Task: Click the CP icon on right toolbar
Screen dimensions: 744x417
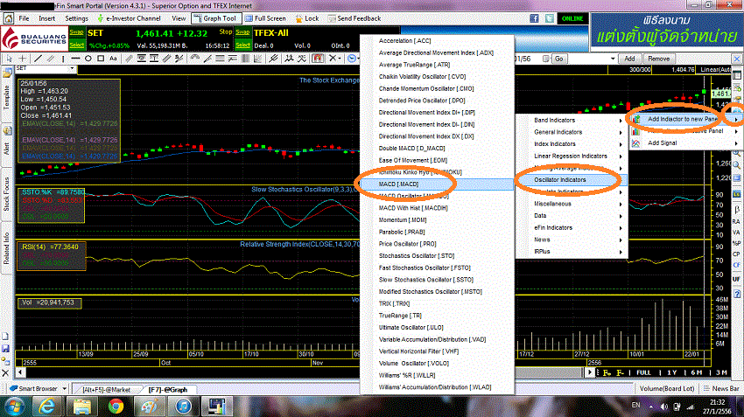Action: click(x=736, y=254)
